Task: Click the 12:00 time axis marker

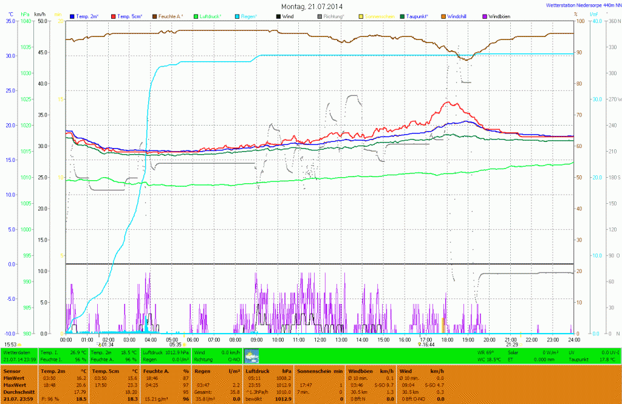Action: tap(320, 340)
